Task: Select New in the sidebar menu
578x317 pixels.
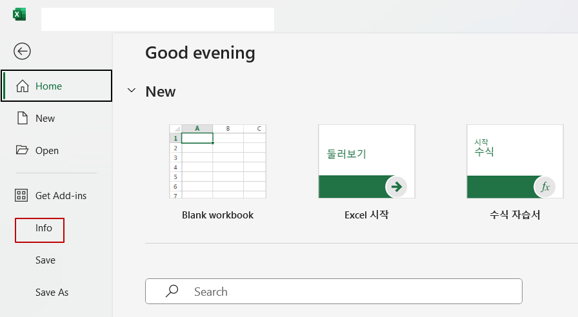Action: point(56,118)
